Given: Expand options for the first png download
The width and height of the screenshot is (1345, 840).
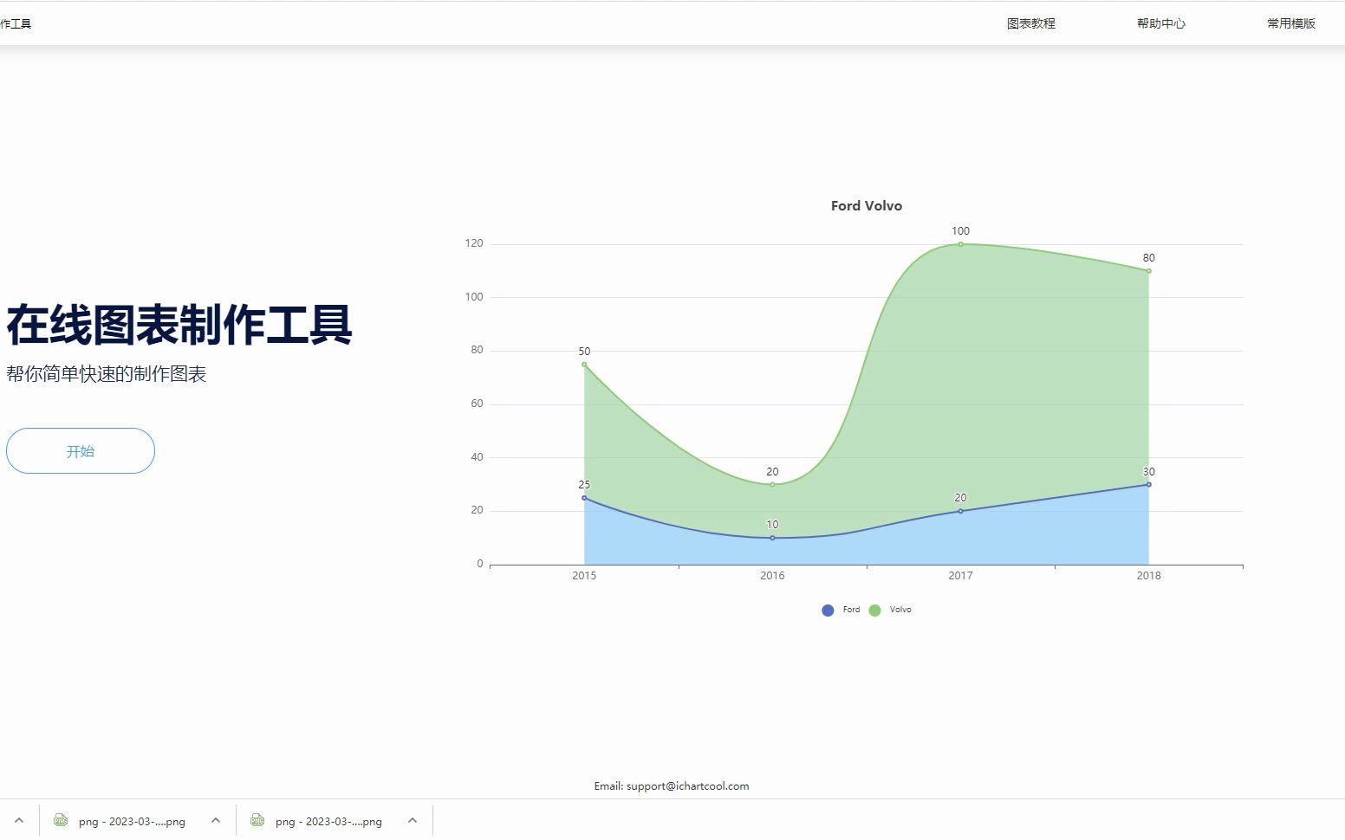Looking at the screenshot, I should pyautogui.click(x=216, y=820).
